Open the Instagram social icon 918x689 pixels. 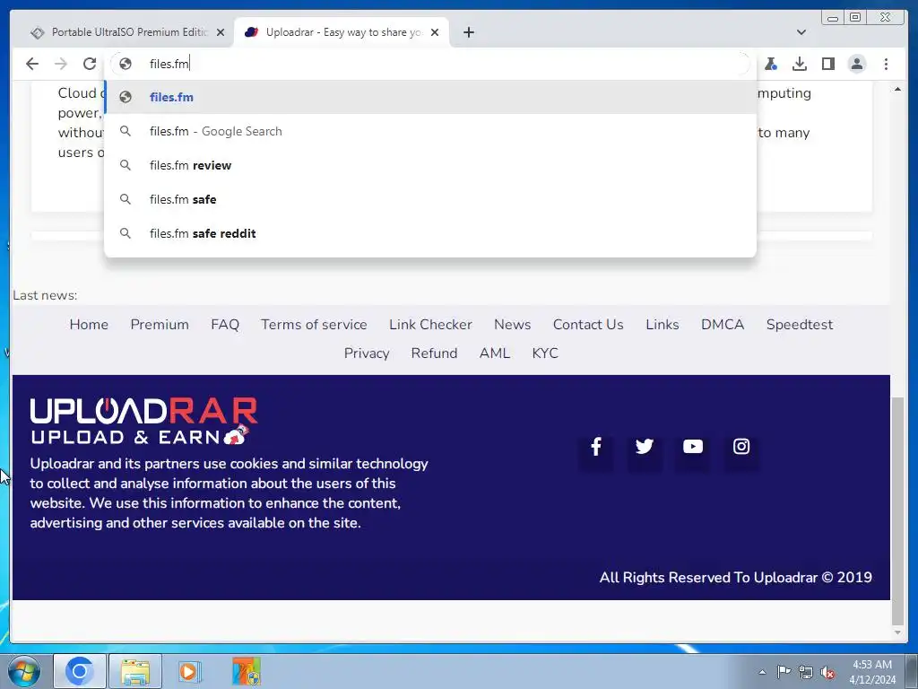(x=741, y=447)
